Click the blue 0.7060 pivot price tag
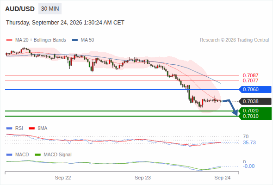273x185 pixels. pyautogui.click(x=255, y=89)
